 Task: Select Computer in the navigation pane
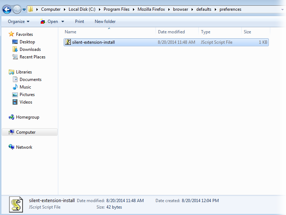26,132
